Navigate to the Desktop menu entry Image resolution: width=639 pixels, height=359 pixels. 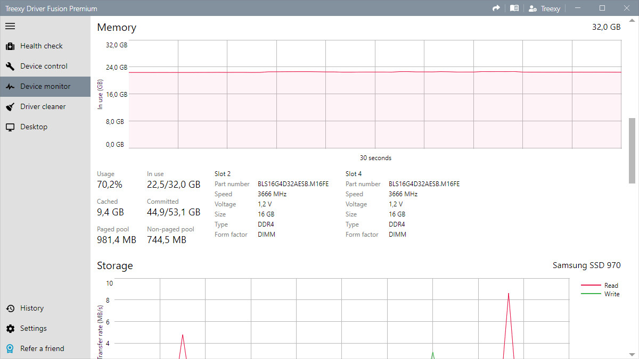click(x=34, y=127)
